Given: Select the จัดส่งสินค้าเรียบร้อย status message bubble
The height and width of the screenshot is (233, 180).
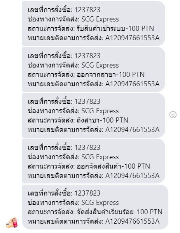Looking at the screenshot, I should tap(95, 207).
